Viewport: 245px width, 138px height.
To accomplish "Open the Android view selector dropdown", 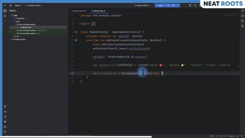I will pos(13,11).
